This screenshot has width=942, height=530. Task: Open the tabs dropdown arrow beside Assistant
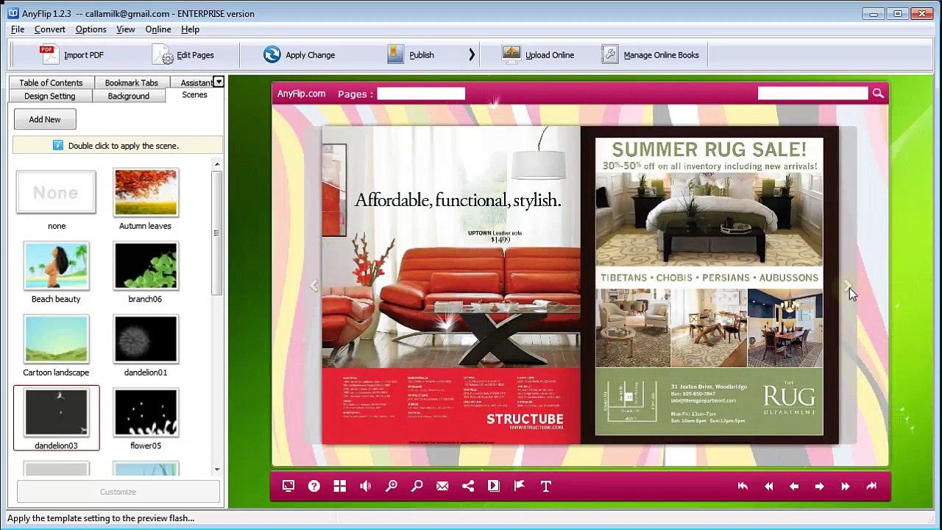[x=219, y=82]
